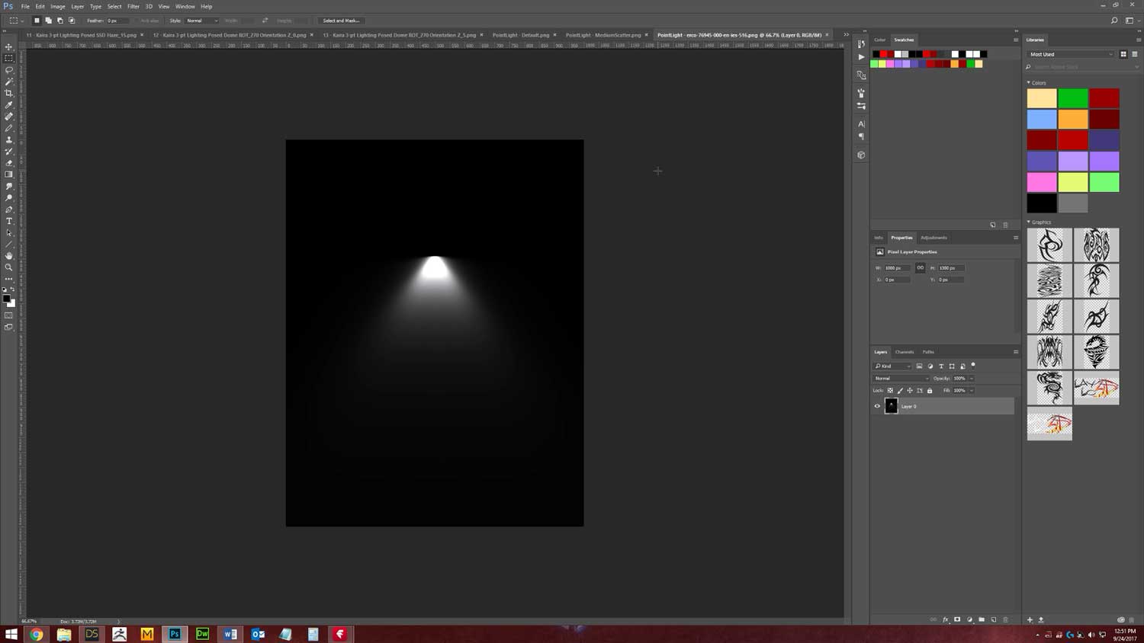Open the Filter menu
The image size is (1144, 643).
pyautogui.click(x=133, y=6)
